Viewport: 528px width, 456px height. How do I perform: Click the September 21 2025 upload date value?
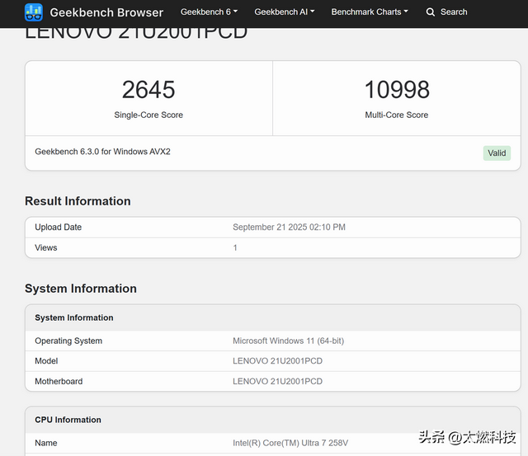coord(289,228)
